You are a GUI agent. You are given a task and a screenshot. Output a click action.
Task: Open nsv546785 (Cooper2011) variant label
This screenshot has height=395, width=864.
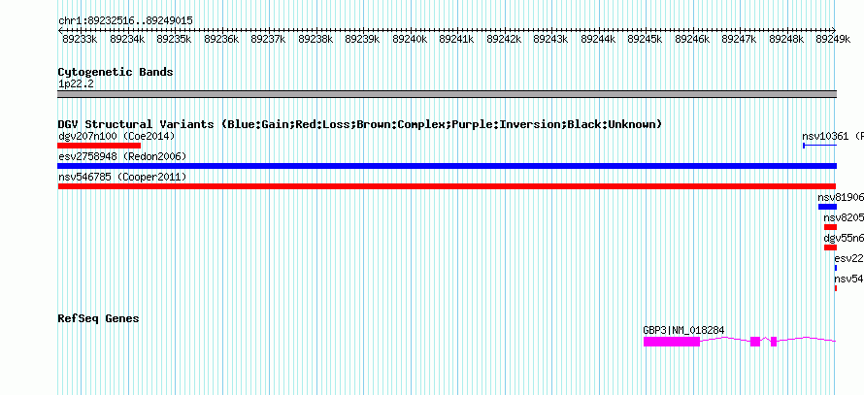122,178
